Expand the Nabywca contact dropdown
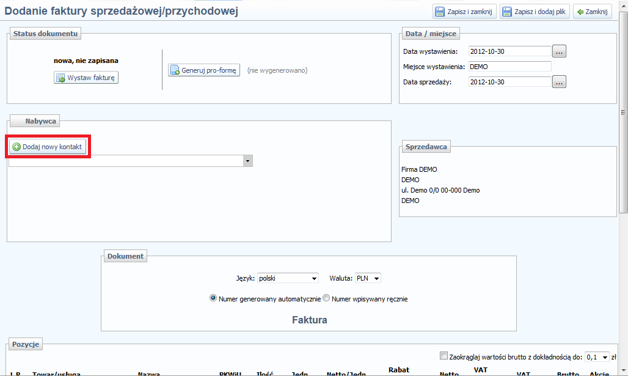 (248, 161)
